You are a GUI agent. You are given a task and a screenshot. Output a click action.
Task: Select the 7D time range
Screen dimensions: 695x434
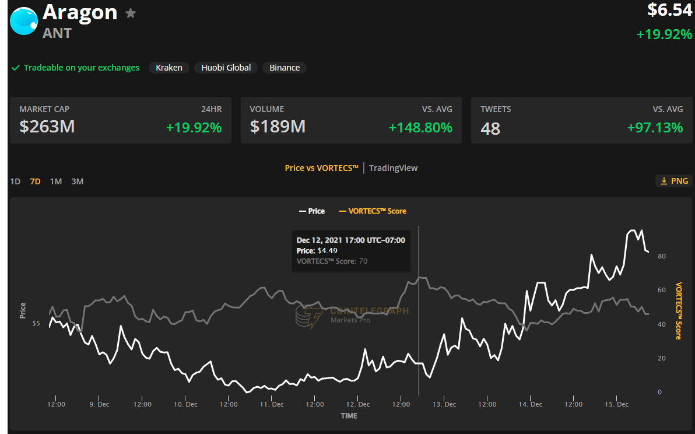pos(35,181)
